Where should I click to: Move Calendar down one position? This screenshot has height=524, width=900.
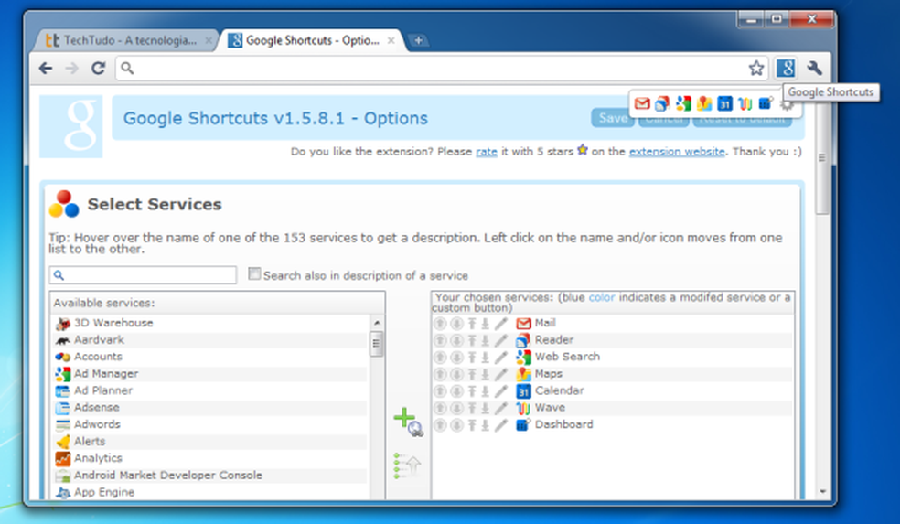coord(457,390)
